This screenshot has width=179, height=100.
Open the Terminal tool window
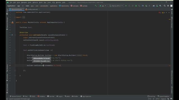(51, 96)
